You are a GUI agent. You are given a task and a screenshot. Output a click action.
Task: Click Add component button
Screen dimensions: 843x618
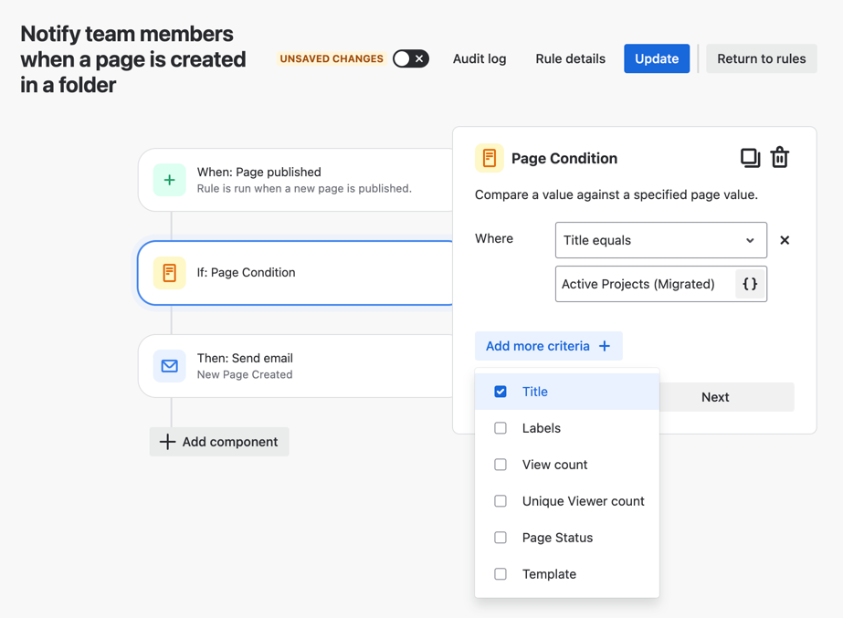(x=219, y=442)
